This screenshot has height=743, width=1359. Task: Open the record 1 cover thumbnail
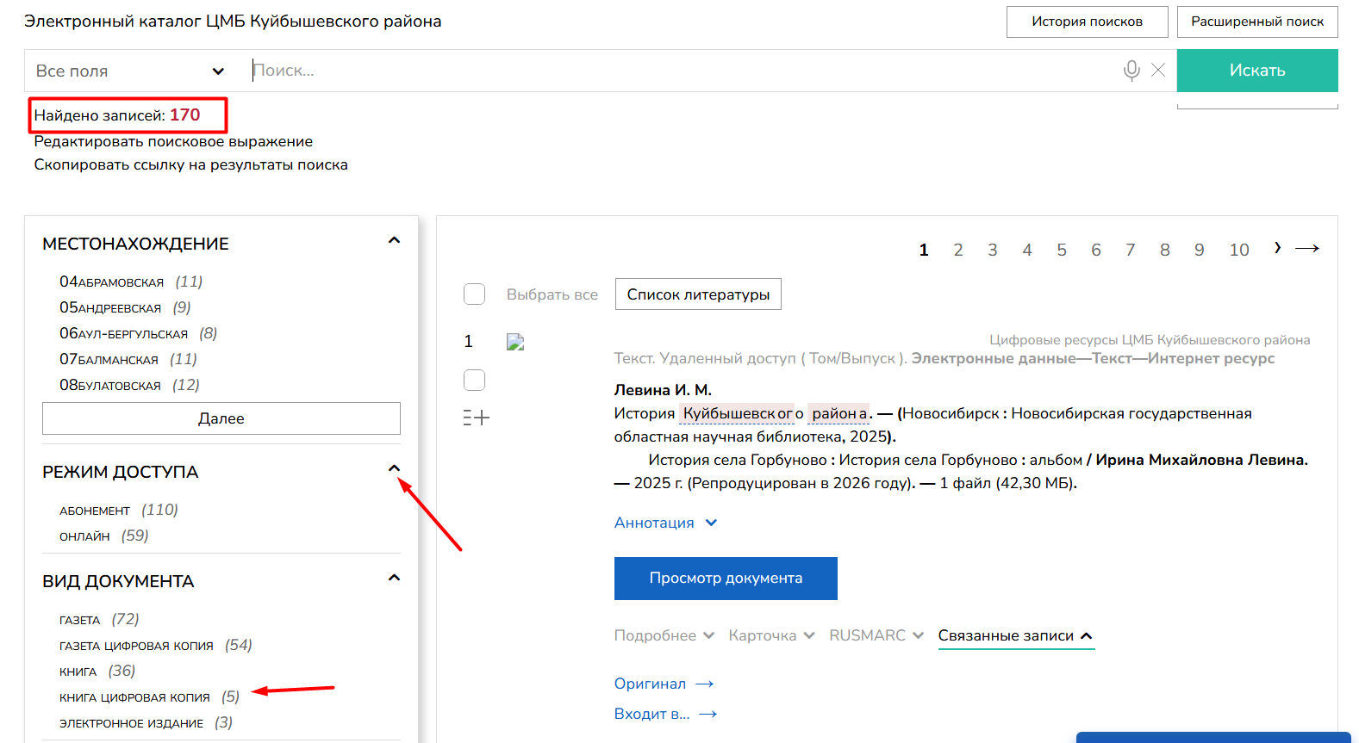tap(515, 342)
